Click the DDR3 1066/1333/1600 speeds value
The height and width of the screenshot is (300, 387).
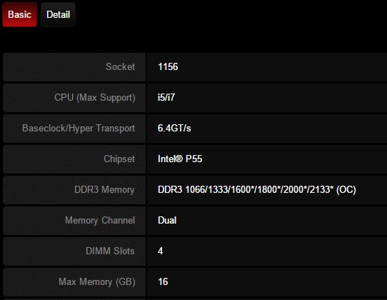pos(256,189)
